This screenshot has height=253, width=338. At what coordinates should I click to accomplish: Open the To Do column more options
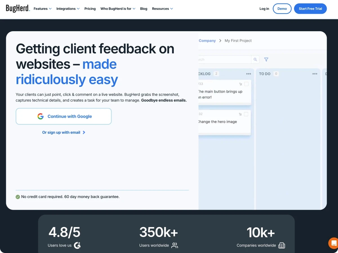click(315, 74)
